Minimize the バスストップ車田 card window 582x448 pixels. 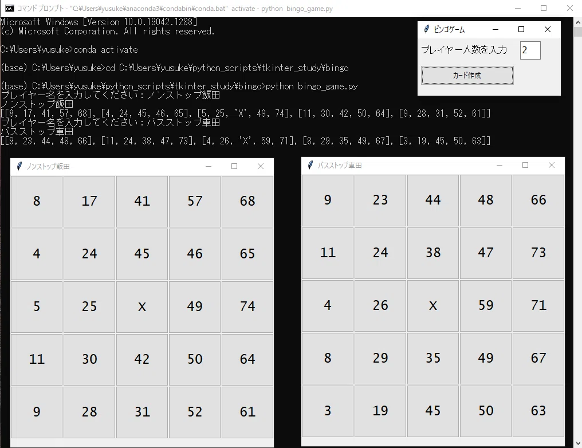point(500,165)
